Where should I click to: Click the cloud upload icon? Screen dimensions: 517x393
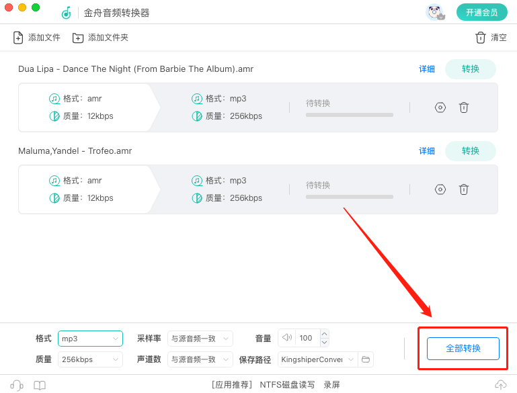500,384
